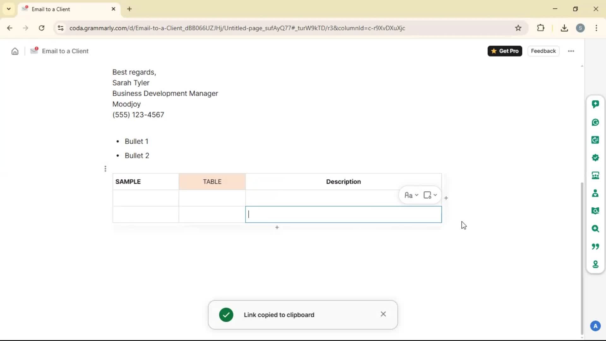Go to the Coda home icon
606x341 pixels.
tap(15, 51)
